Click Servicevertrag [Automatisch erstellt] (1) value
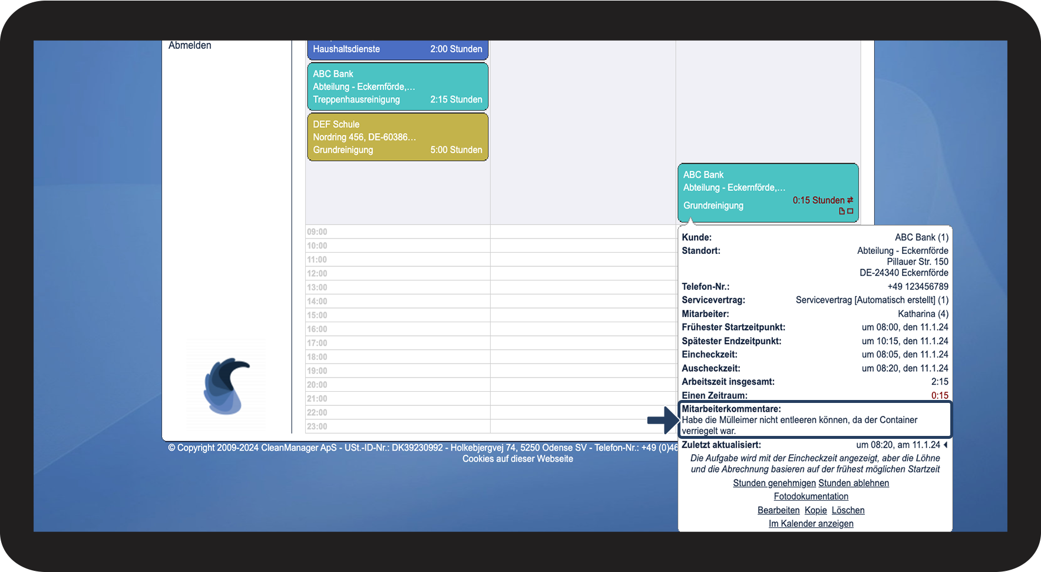 (872, 300)
